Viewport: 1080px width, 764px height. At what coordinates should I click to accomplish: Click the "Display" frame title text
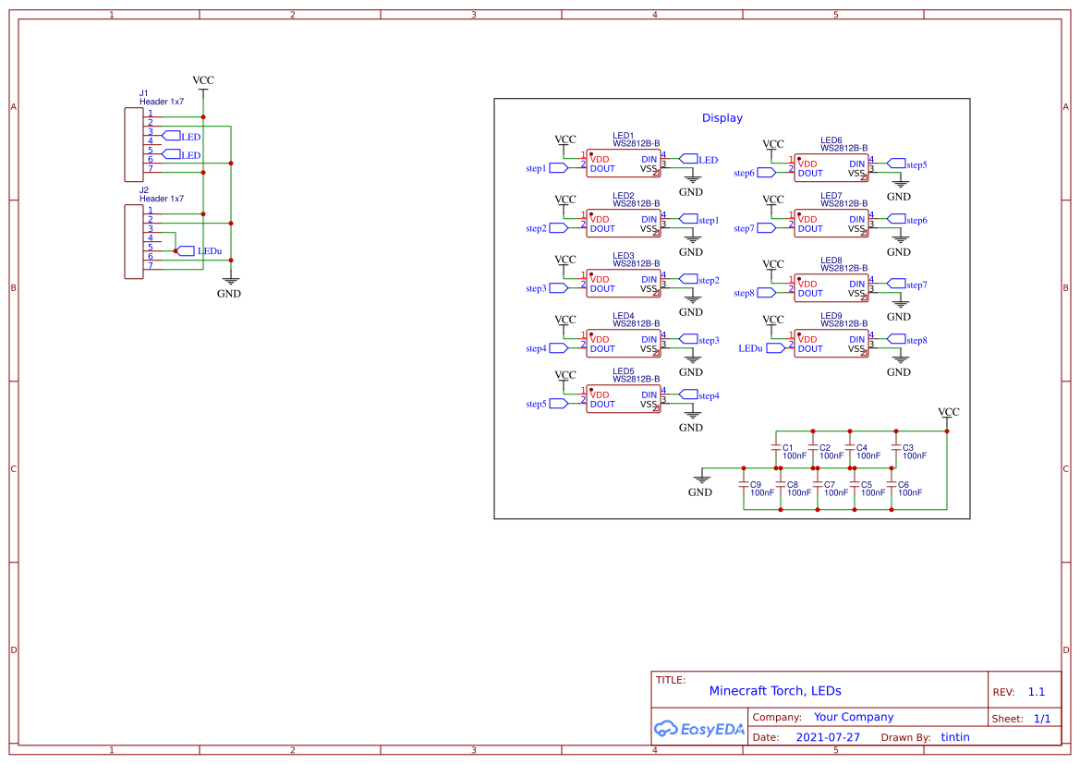point(722,118)
